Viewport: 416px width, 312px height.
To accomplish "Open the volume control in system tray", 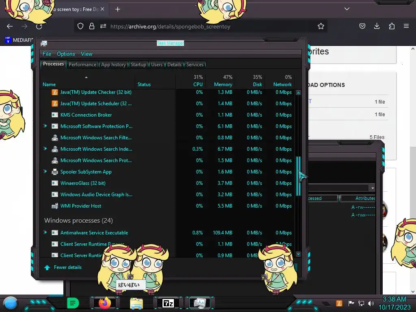I will pos(371,303).
